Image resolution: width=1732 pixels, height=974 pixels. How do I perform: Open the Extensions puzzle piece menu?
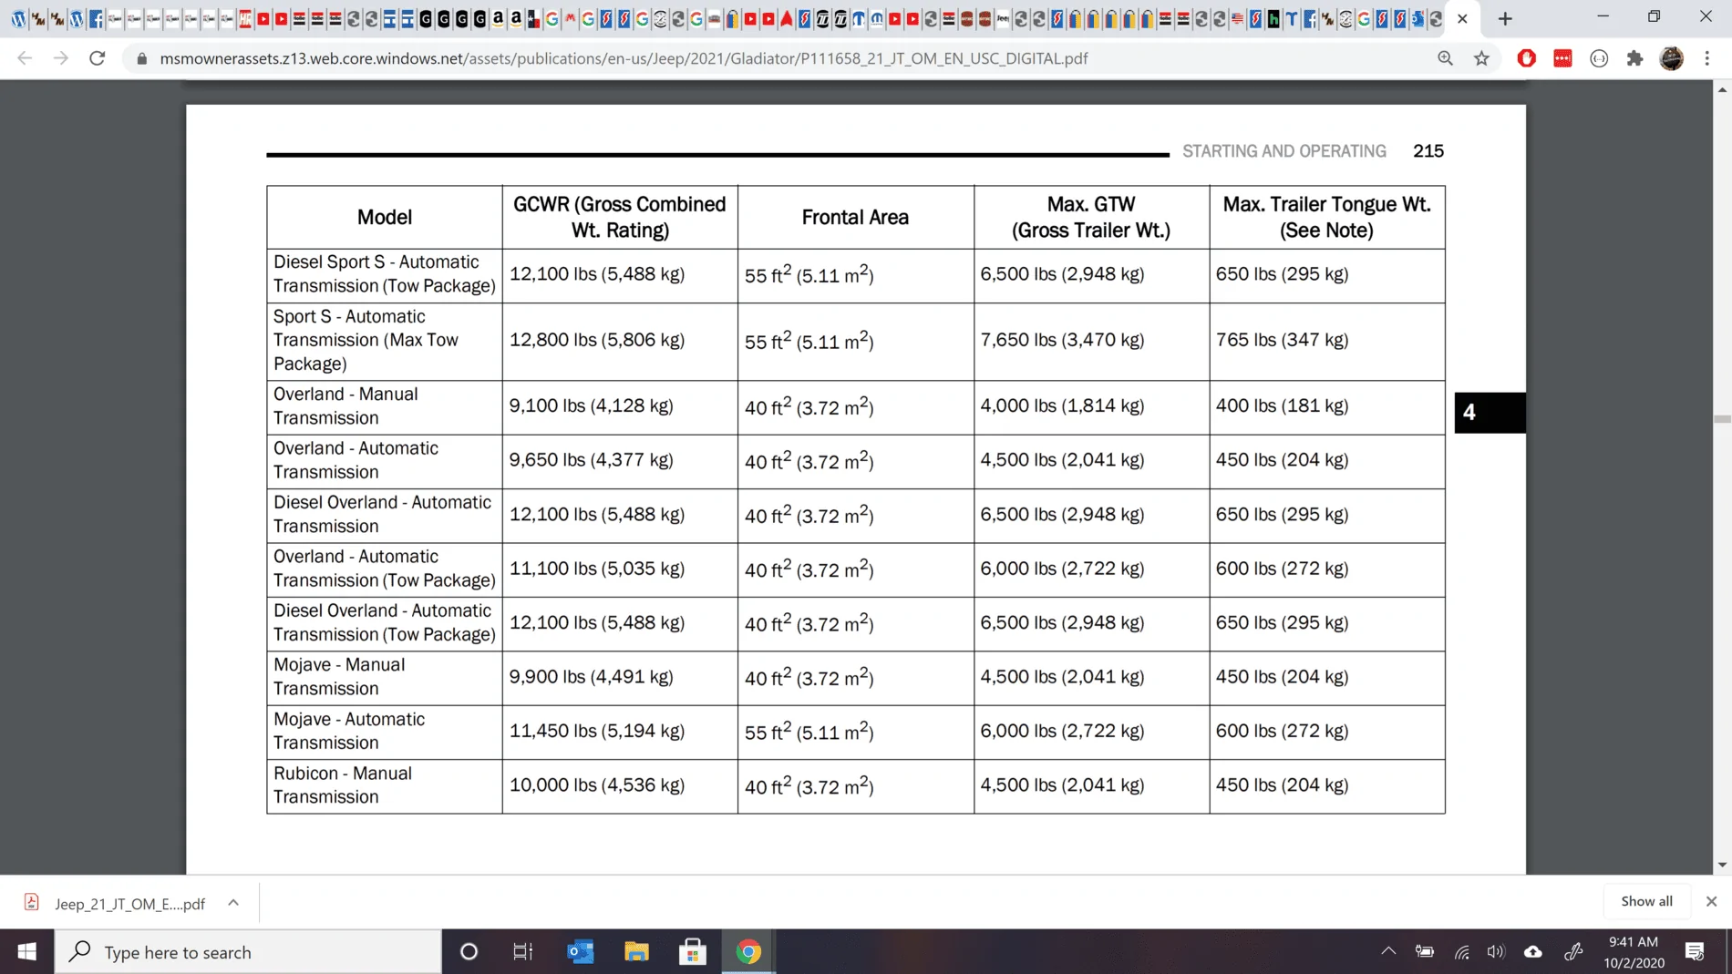click(1635, 58)
